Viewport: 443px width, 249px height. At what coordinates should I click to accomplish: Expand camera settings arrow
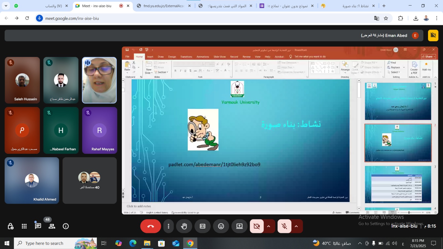tap(269, 226)
